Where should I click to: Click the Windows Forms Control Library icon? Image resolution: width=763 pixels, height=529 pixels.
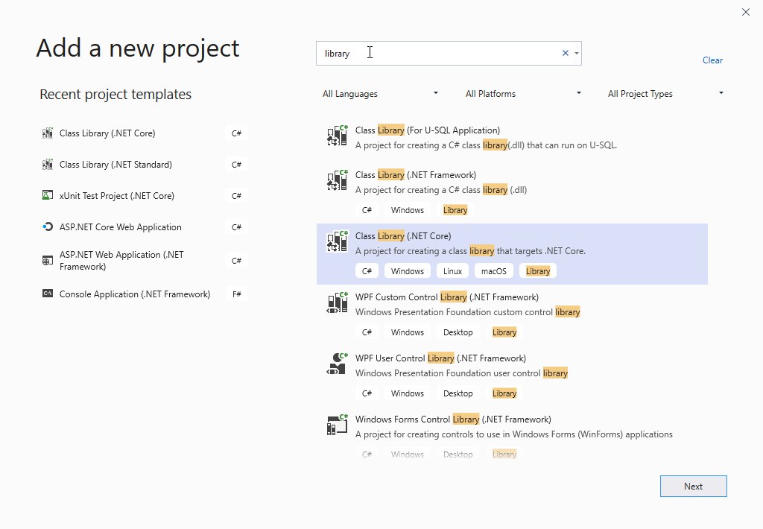338,425
